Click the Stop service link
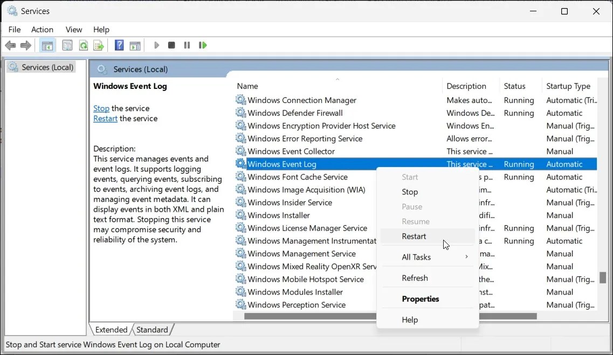613x355 pixels. (101, 108)
